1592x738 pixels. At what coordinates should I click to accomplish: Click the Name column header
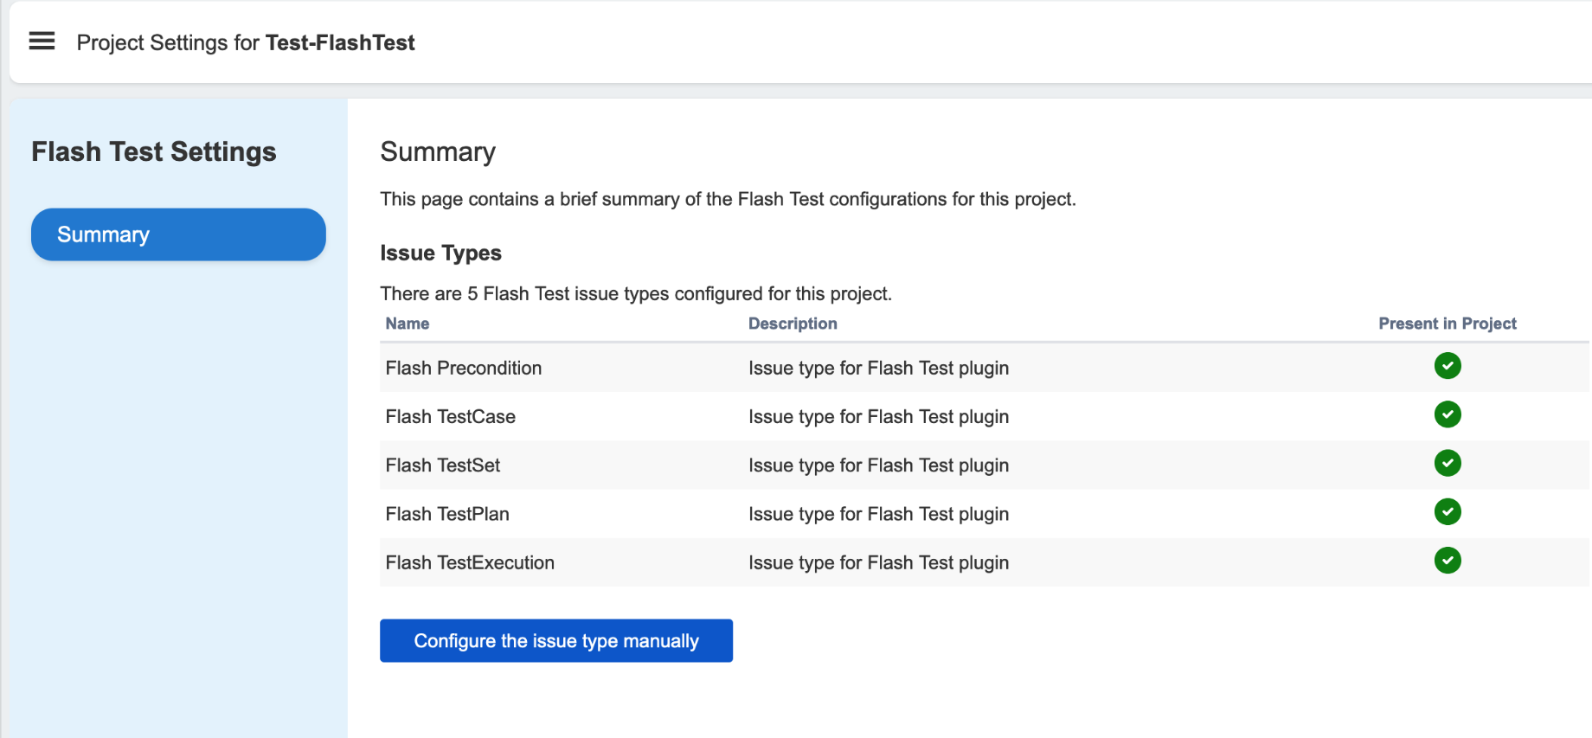click(x=408, y=324)
